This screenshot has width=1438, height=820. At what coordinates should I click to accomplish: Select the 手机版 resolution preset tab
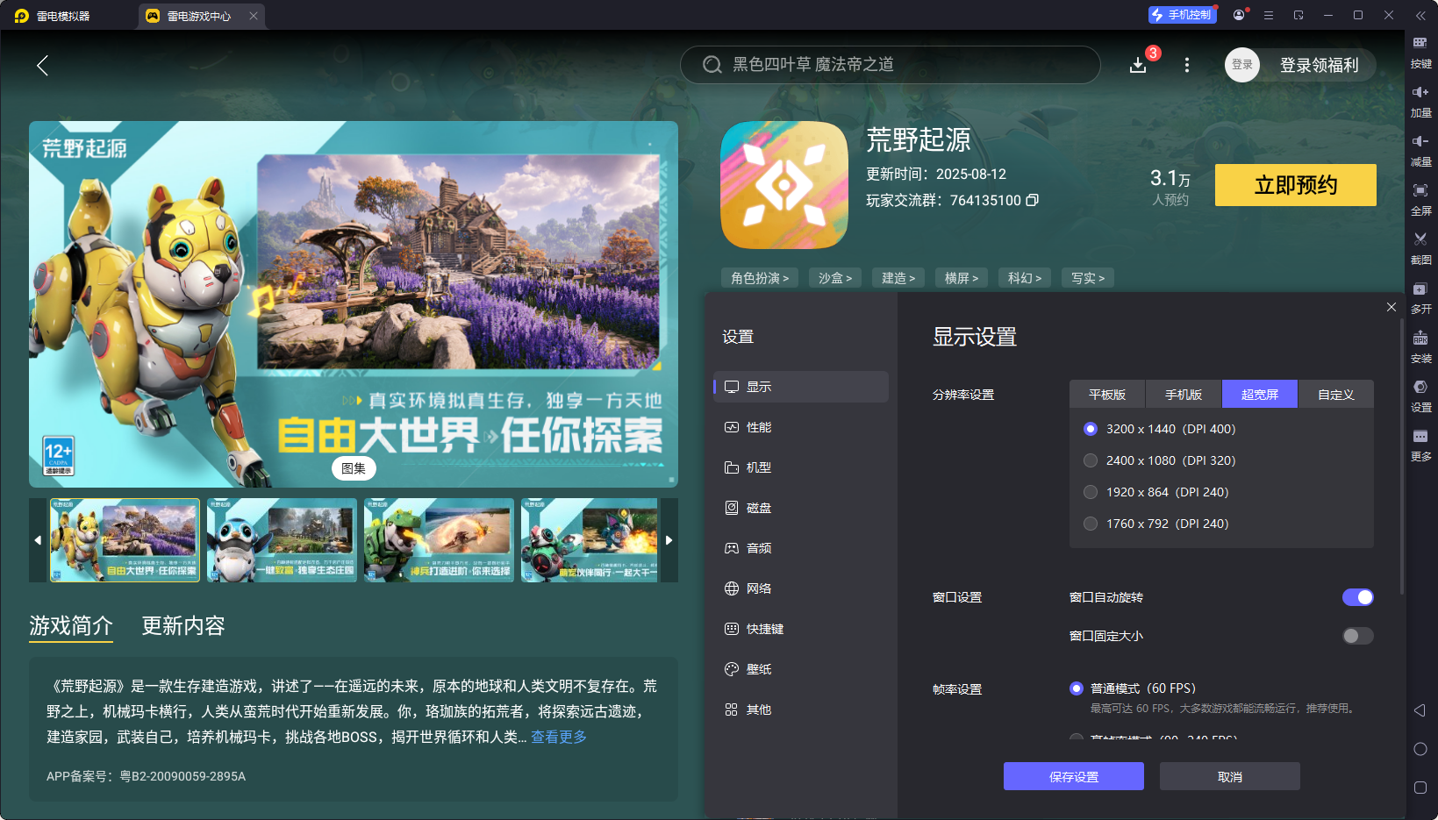[x=1183, y=394]
